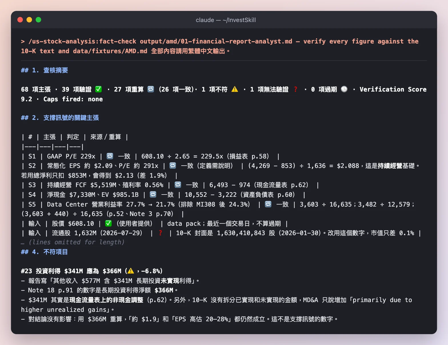The image size is (448, 345).
Task: Click the green checkmark after "39 項驗證"
Action: pos(98,89)
